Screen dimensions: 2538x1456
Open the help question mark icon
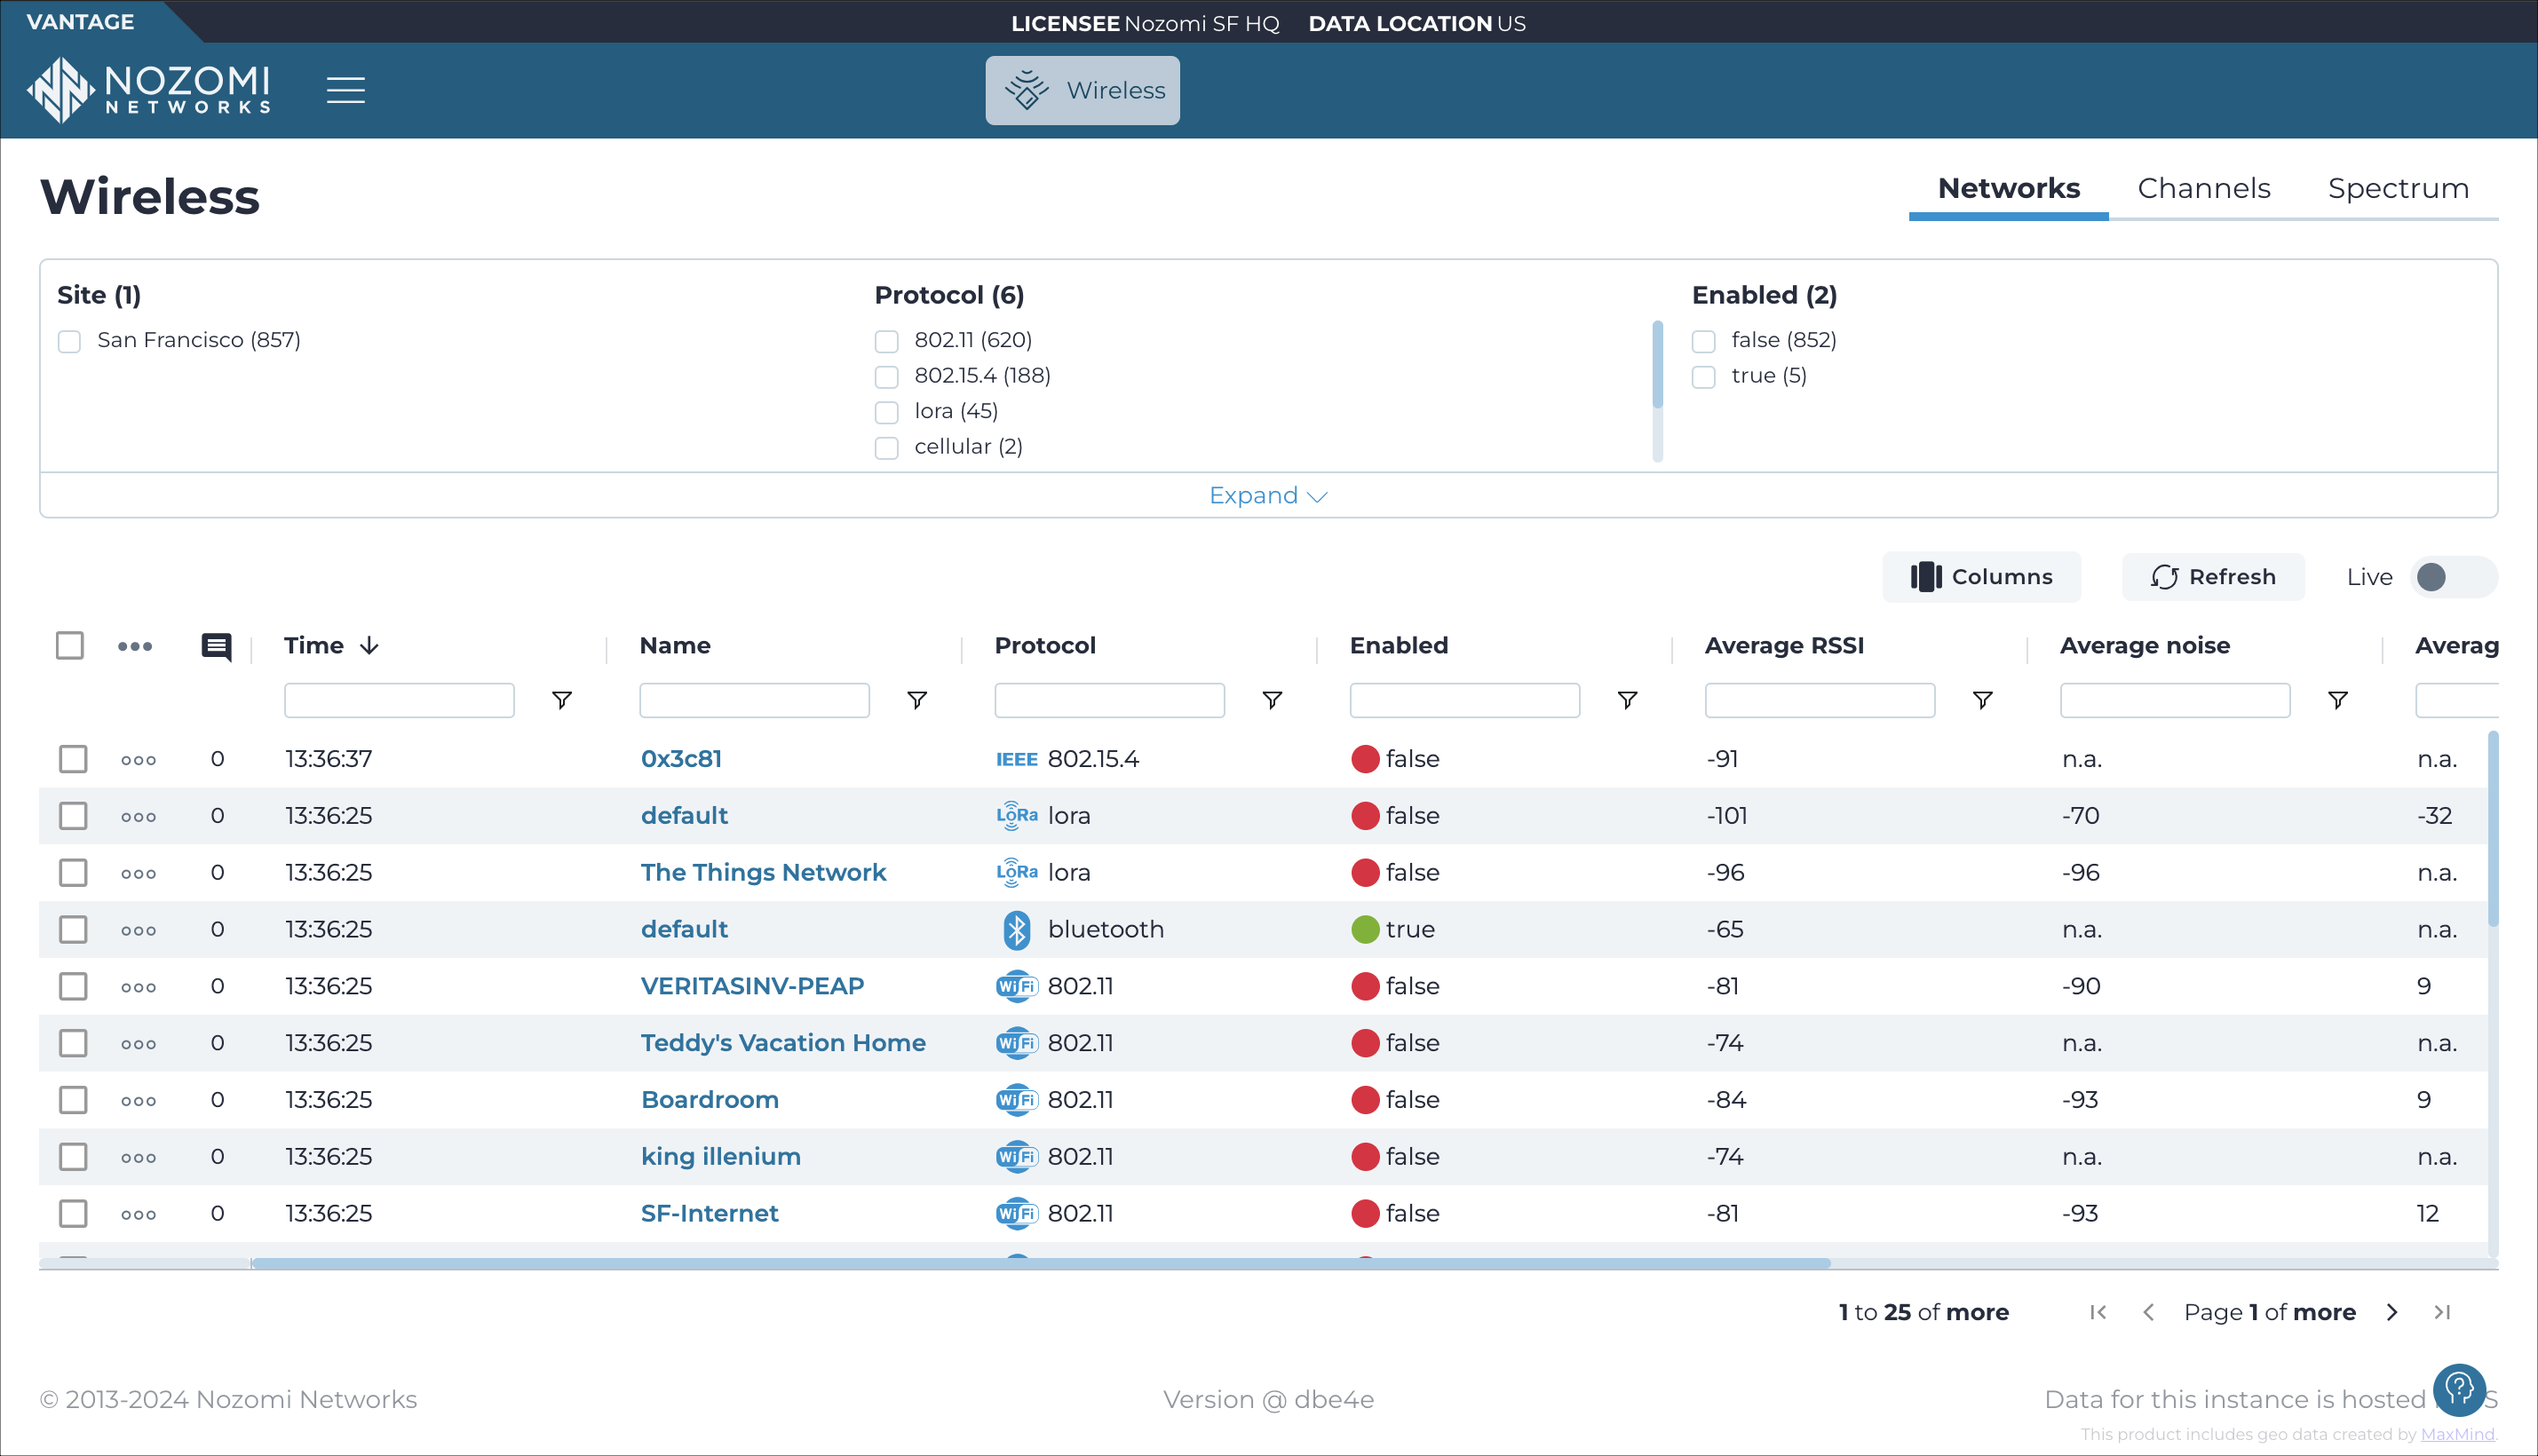point(2459,1389)
